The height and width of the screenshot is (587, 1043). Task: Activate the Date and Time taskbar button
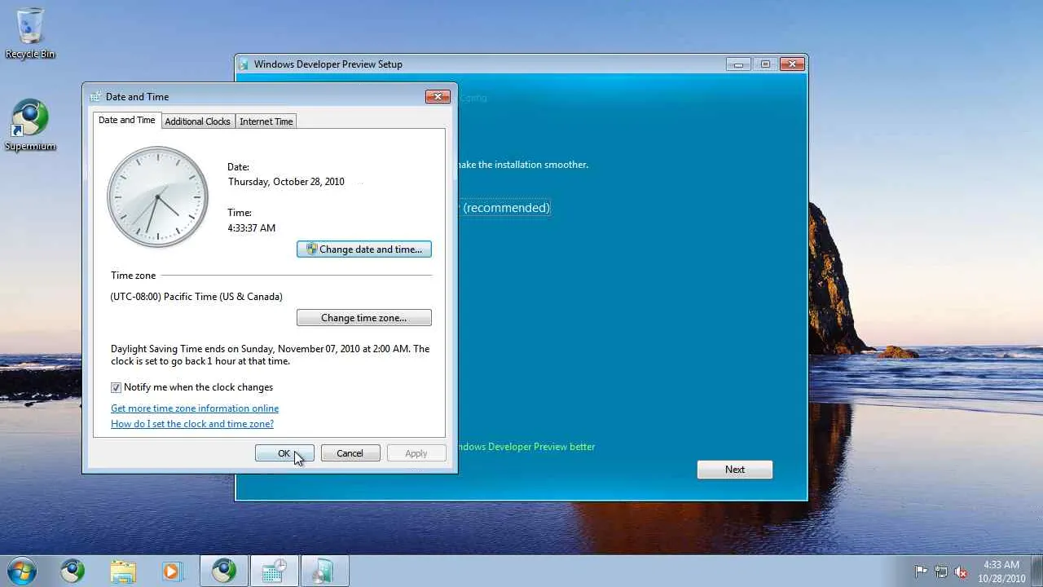click(274, 571)
